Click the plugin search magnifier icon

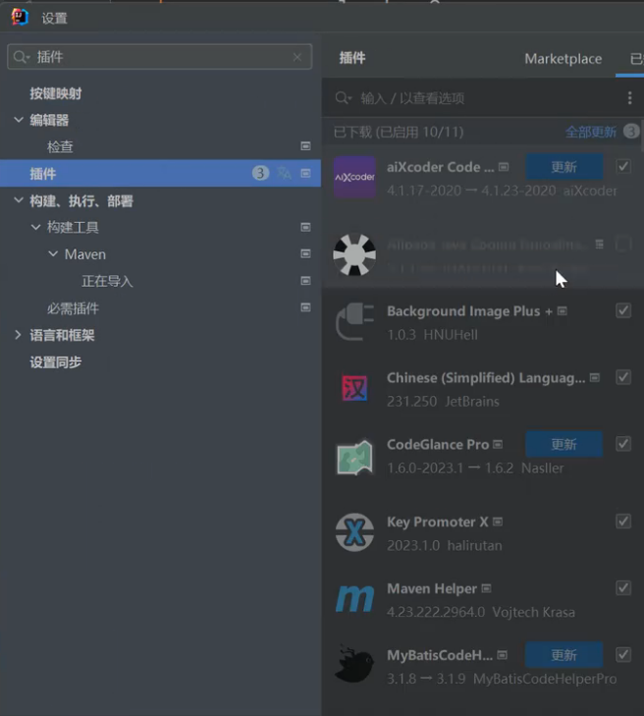coord(342,97)
